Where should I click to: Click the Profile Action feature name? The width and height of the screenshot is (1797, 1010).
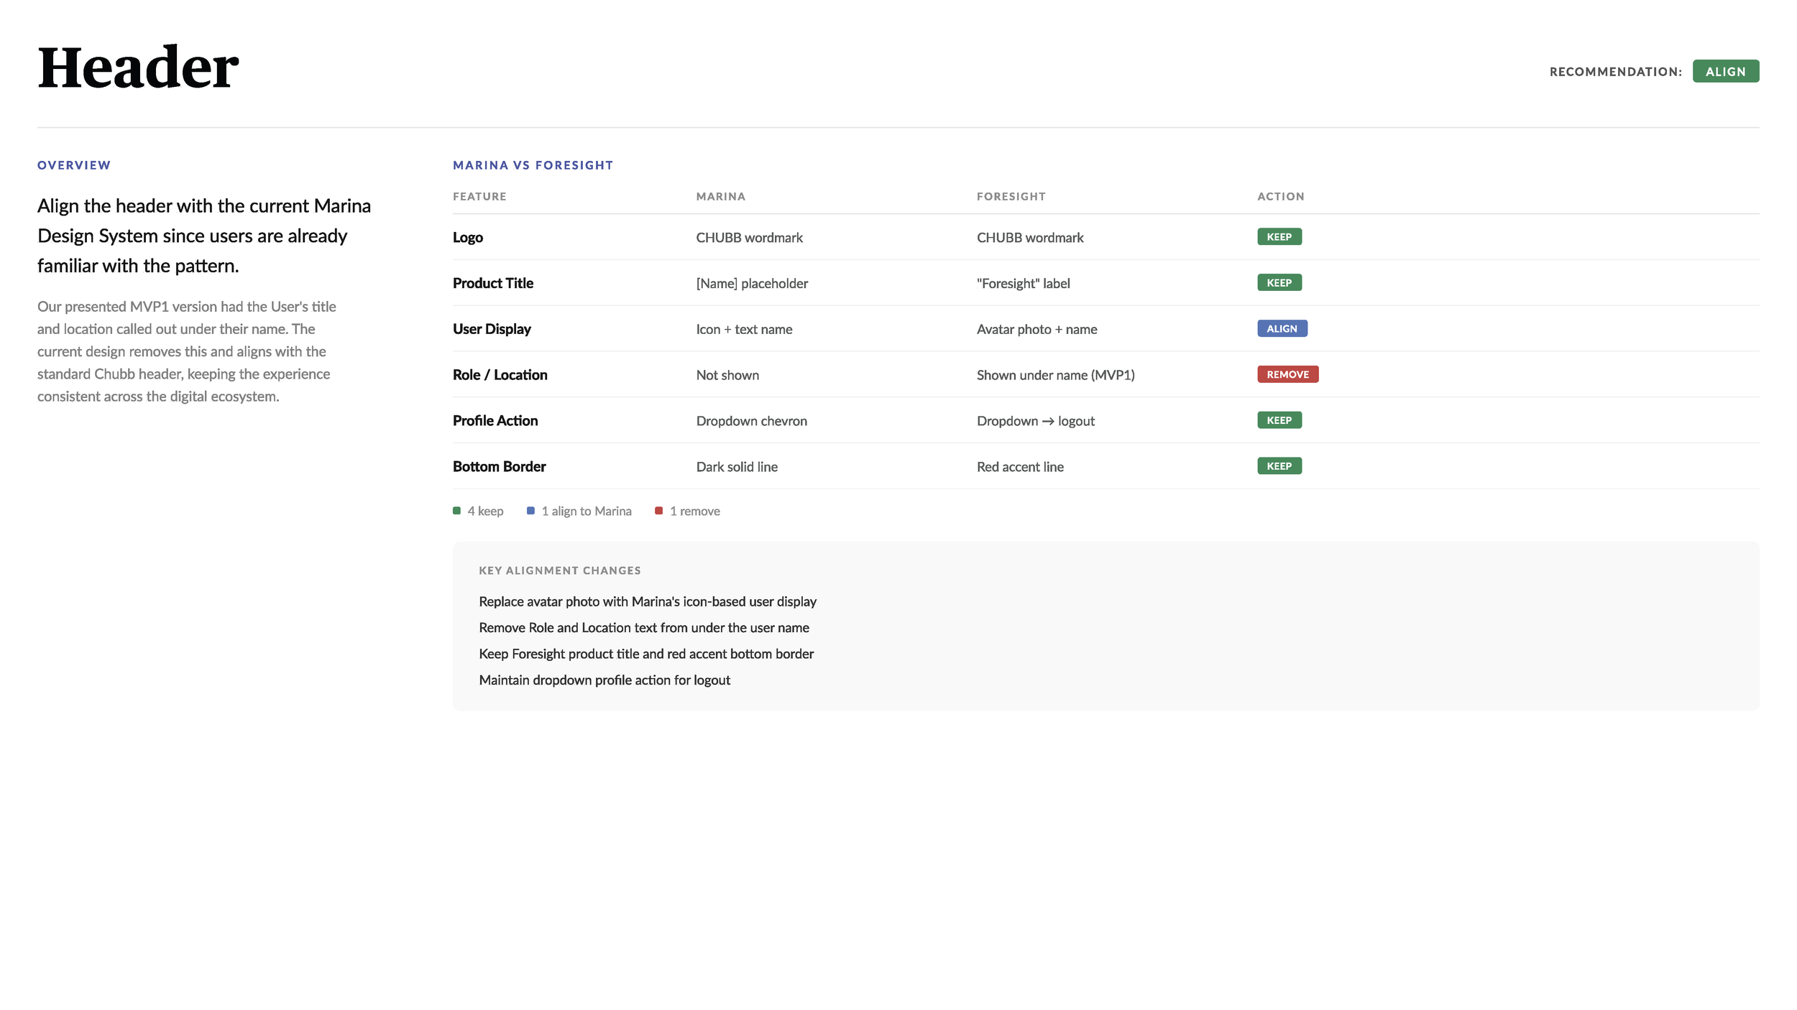(x=495, y=421)
